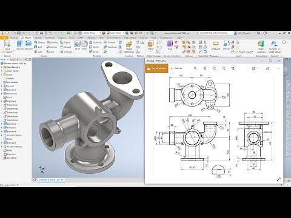Image resolution: width=291 pixels, height=218 pixels.
Task: Open the Shape Generator
Action: click(129, 47)
